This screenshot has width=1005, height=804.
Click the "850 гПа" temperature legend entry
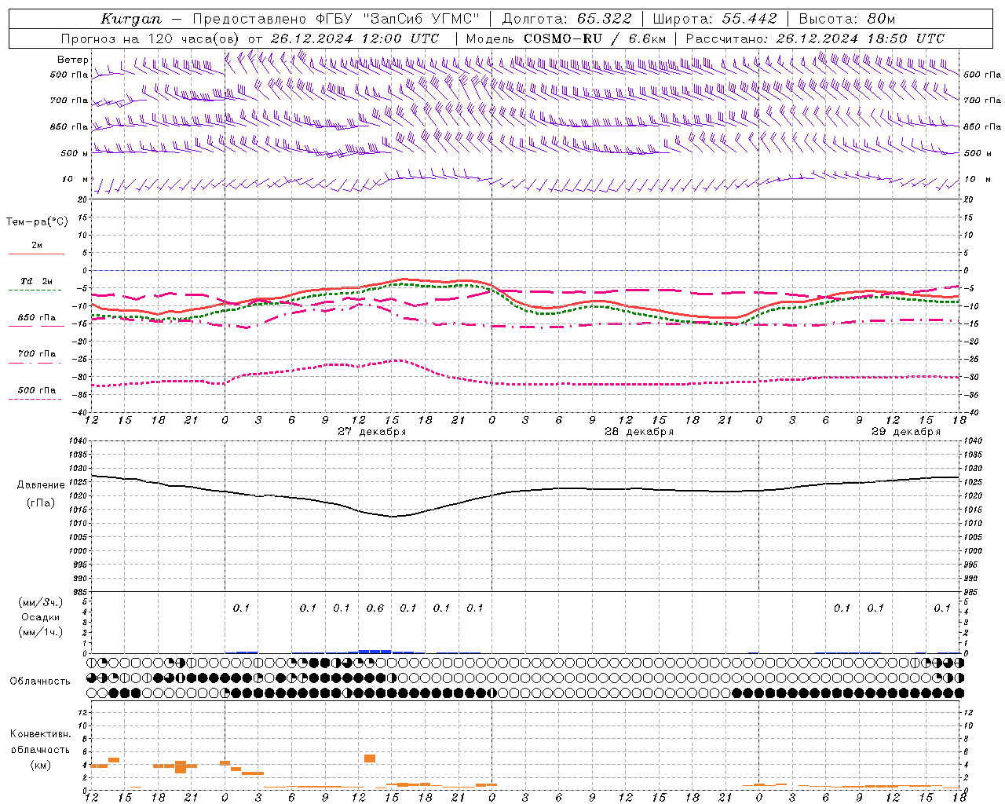37,318
